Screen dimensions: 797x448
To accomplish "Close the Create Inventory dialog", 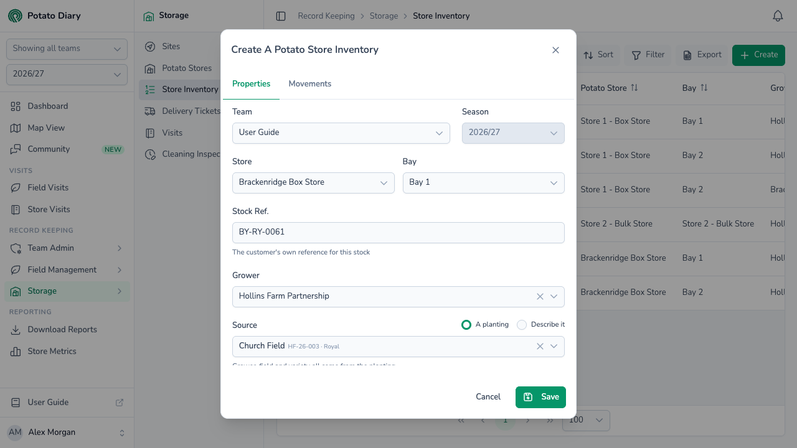I will click(x=556, y=50).
